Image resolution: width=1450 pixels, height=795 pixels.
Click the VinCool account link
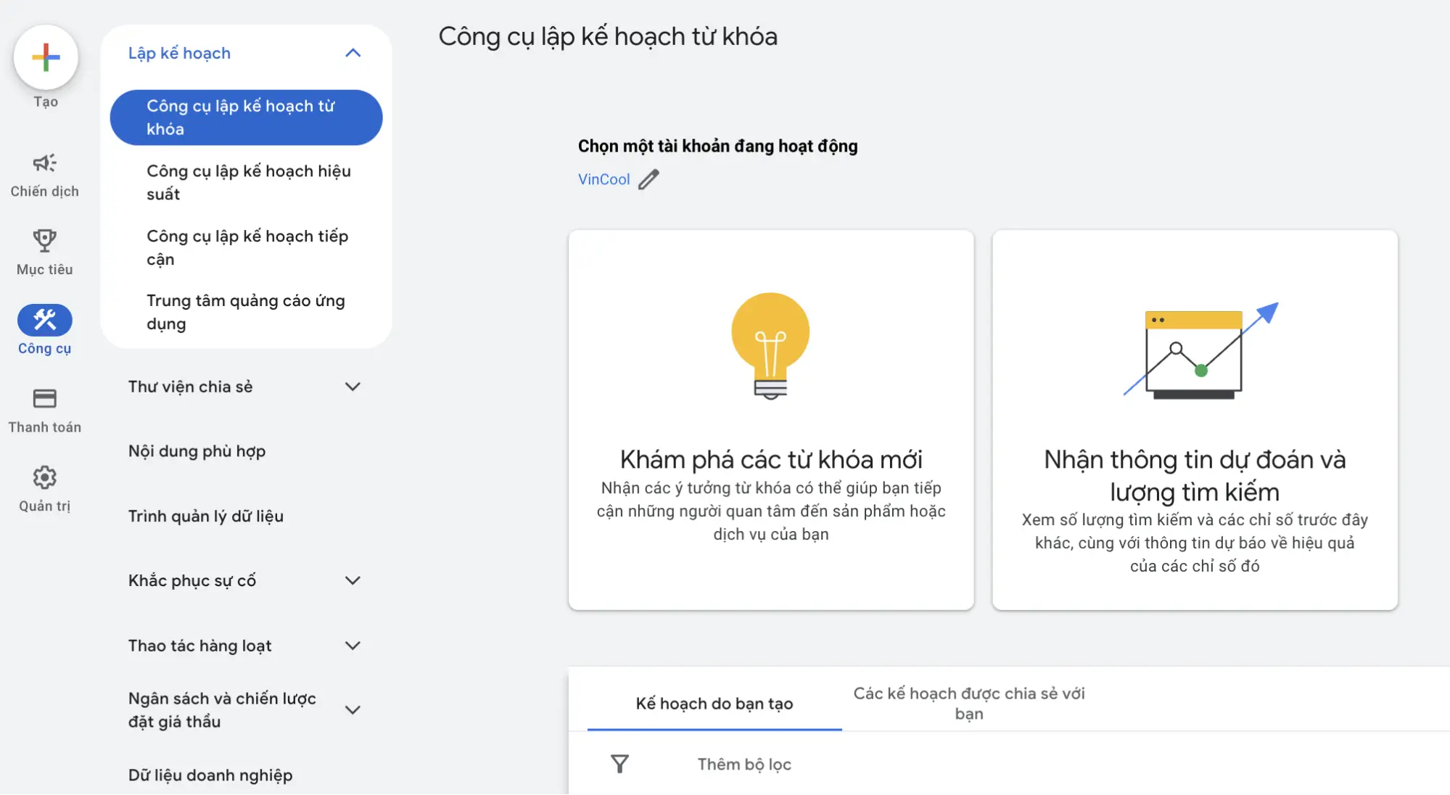(604, 179)
